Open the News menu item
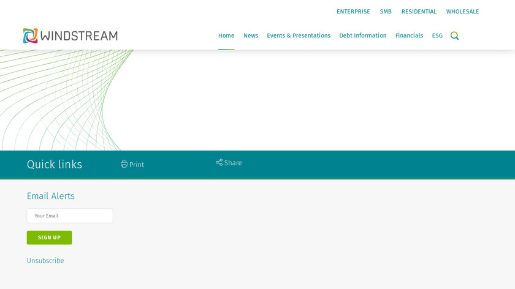Image resolution: width=515 pixels, height=289 pixels. 251,36
